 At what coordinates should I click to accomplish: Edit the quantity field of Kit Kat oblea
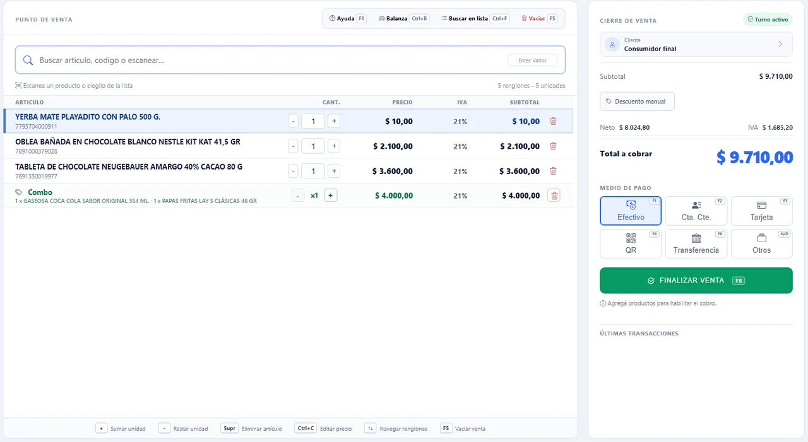click(313, 146)
